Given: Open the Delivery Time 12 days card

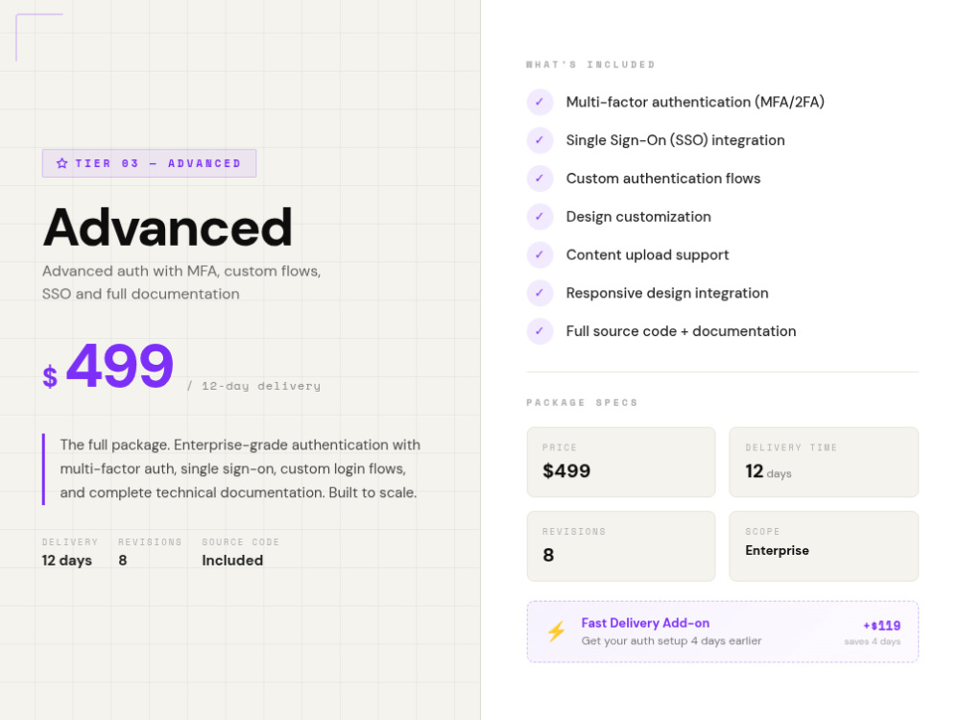Looking at the screenshot, I should pos(824,463).
